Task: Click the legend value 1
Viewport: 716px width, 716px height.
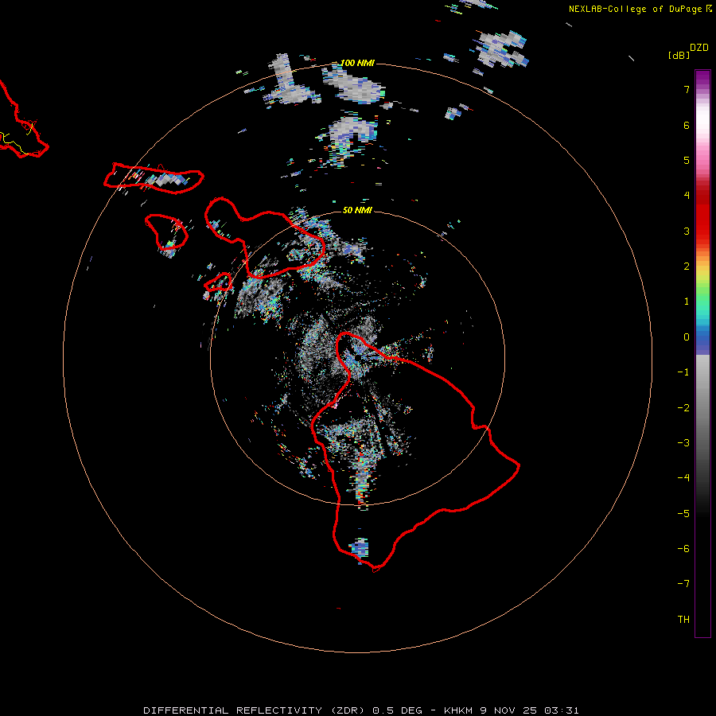Action: (x=687, y=302)
